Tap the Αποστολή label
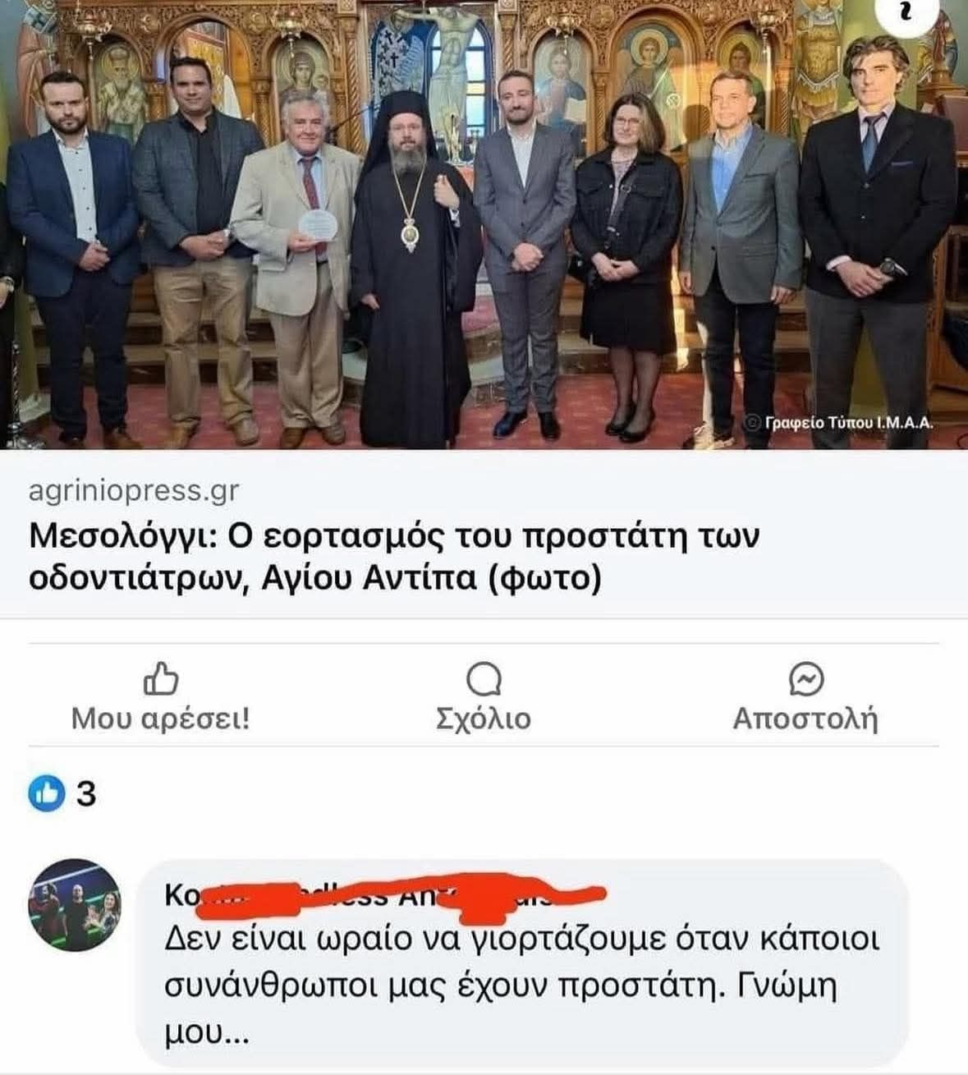Screen dimensions: 968x1075 pyautogui.click(x=805, y=719)
